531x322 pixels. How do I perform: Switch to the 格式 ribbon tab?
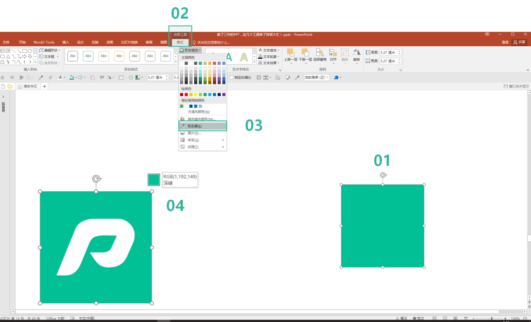pos(180,42)
